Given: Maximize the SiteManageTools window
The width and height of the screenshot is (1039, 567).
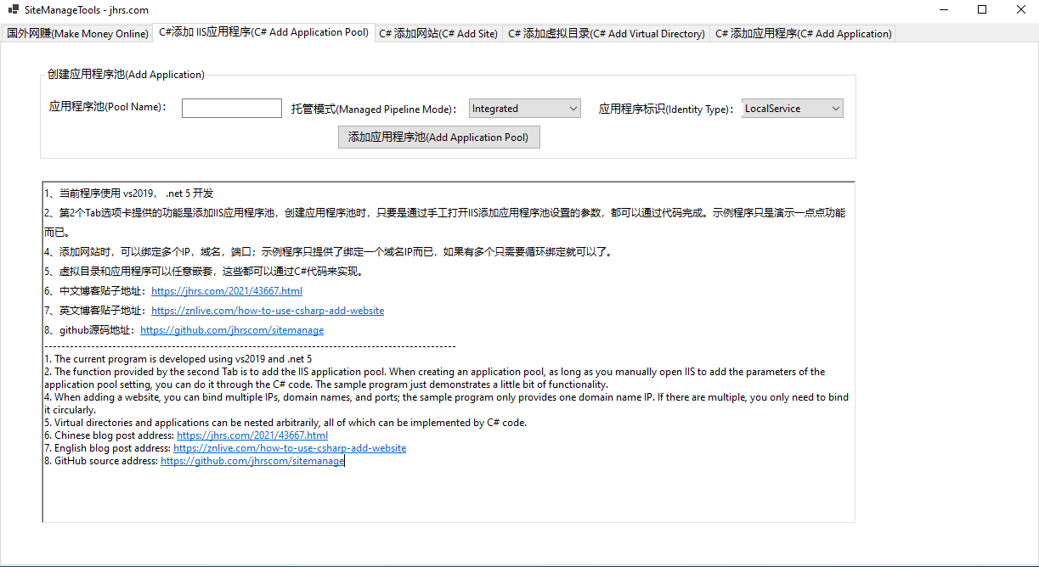Looking at the screenshot, I should point(981,10).
